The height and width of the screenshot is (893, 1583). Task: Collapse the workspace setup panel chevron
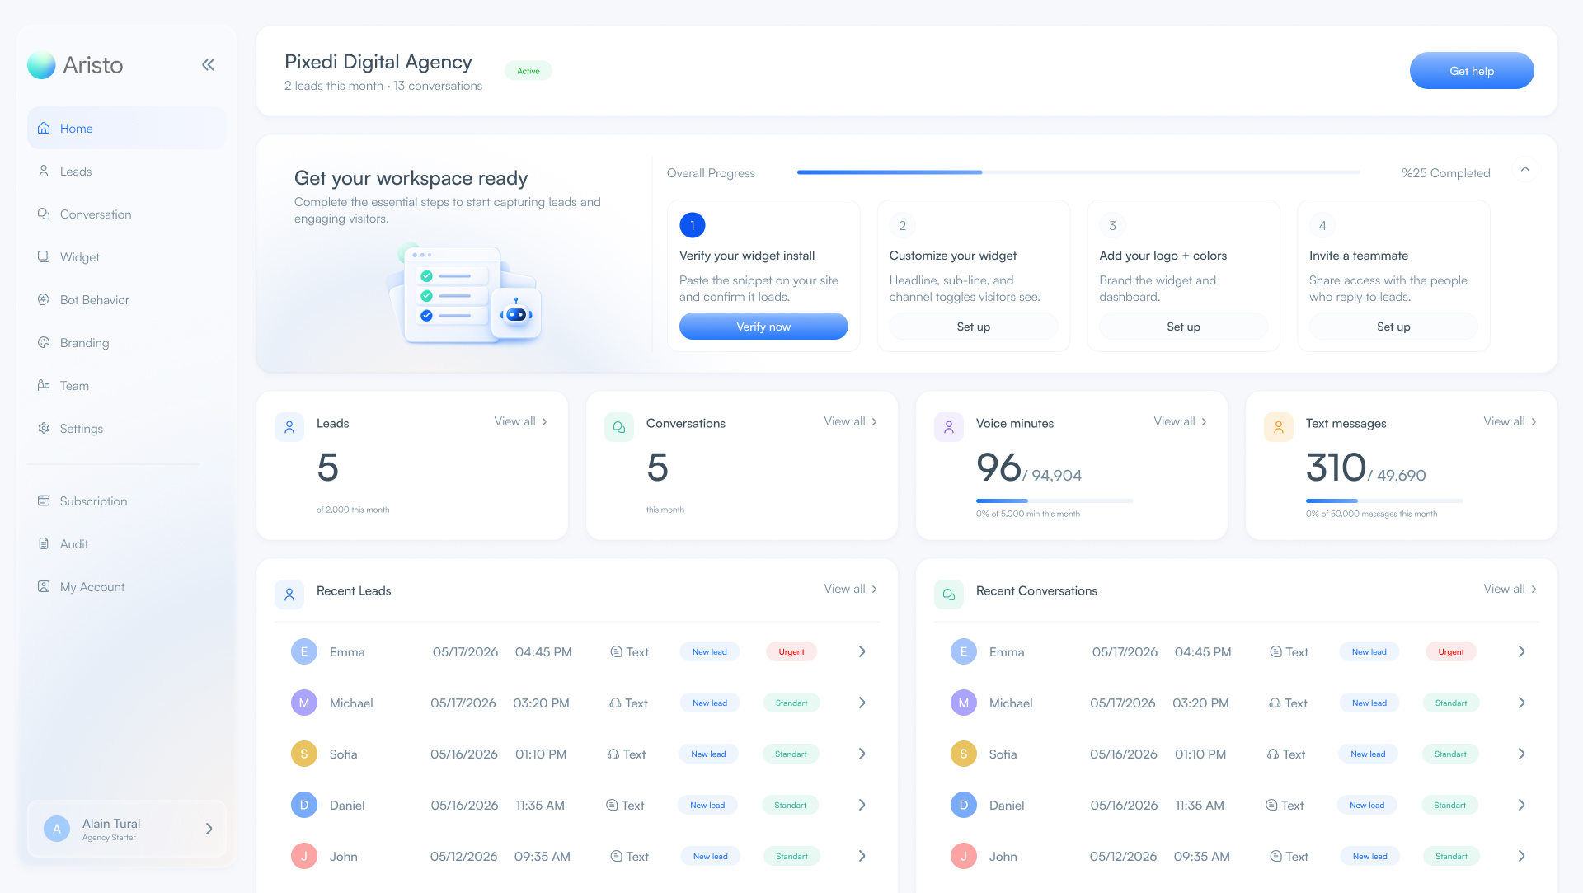(x=1525, y=170)
